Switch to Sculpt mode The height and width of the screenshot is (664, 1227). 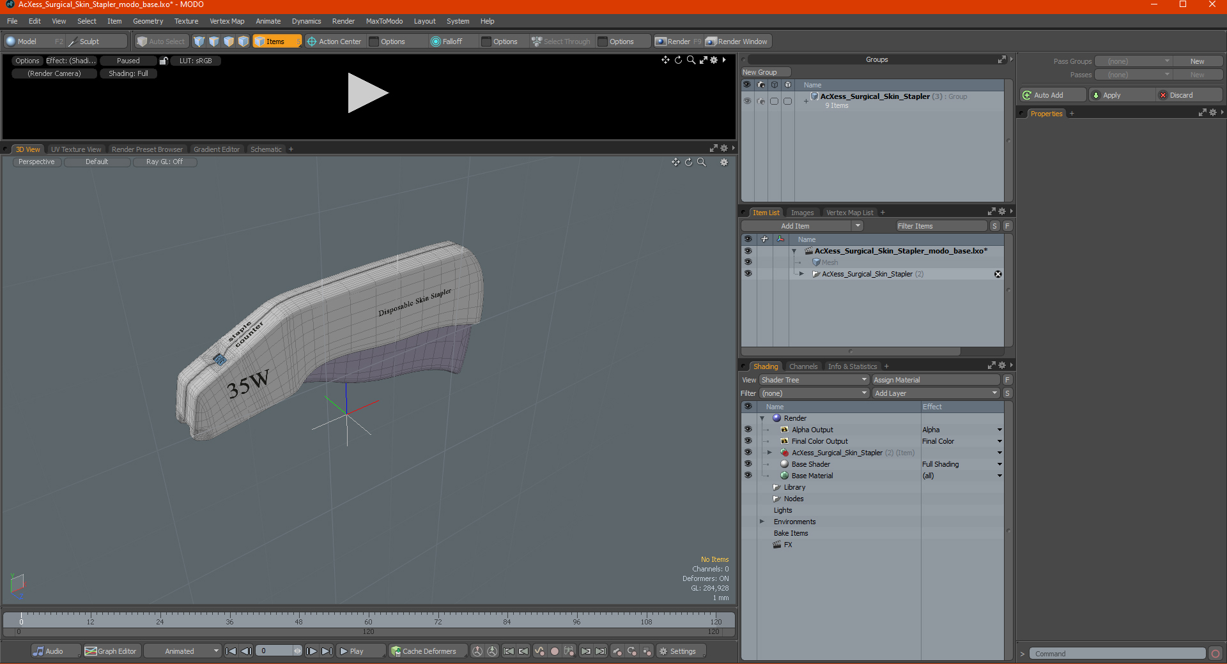point(96,41)
